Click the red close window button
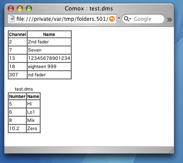 click(x=11, y=9)
